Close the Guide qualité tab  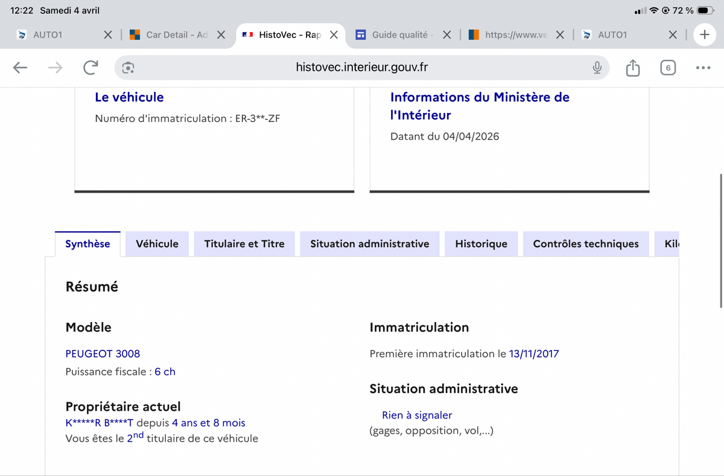(446, 34)
